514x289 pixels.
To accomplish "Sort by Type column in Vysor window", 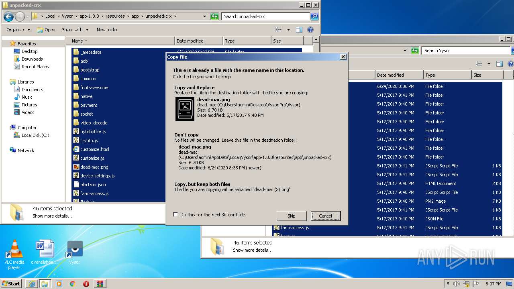I will 447,75.
